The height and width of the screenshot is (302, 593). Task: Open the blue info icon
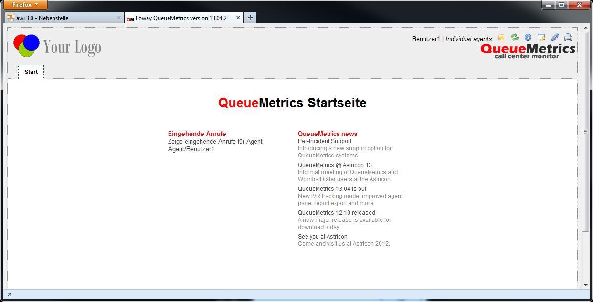[528, 37]
